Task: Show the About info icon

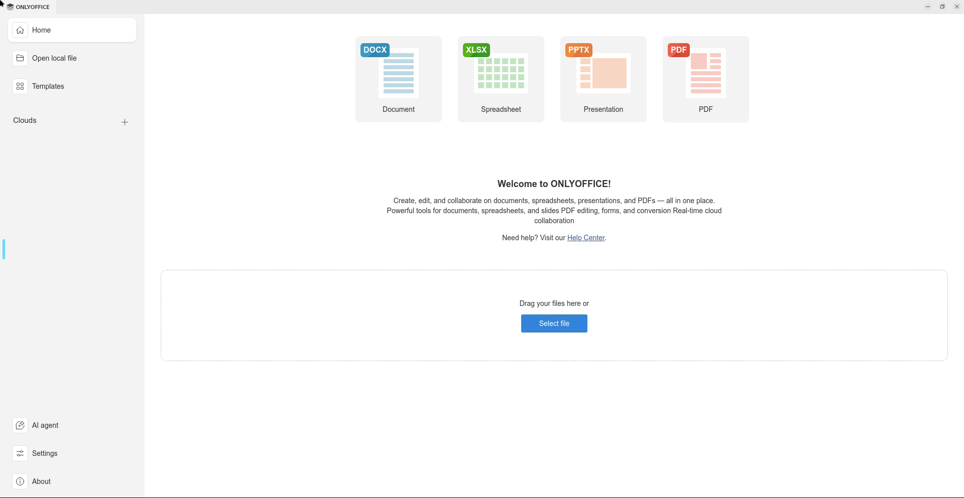Action: point(20,481)
